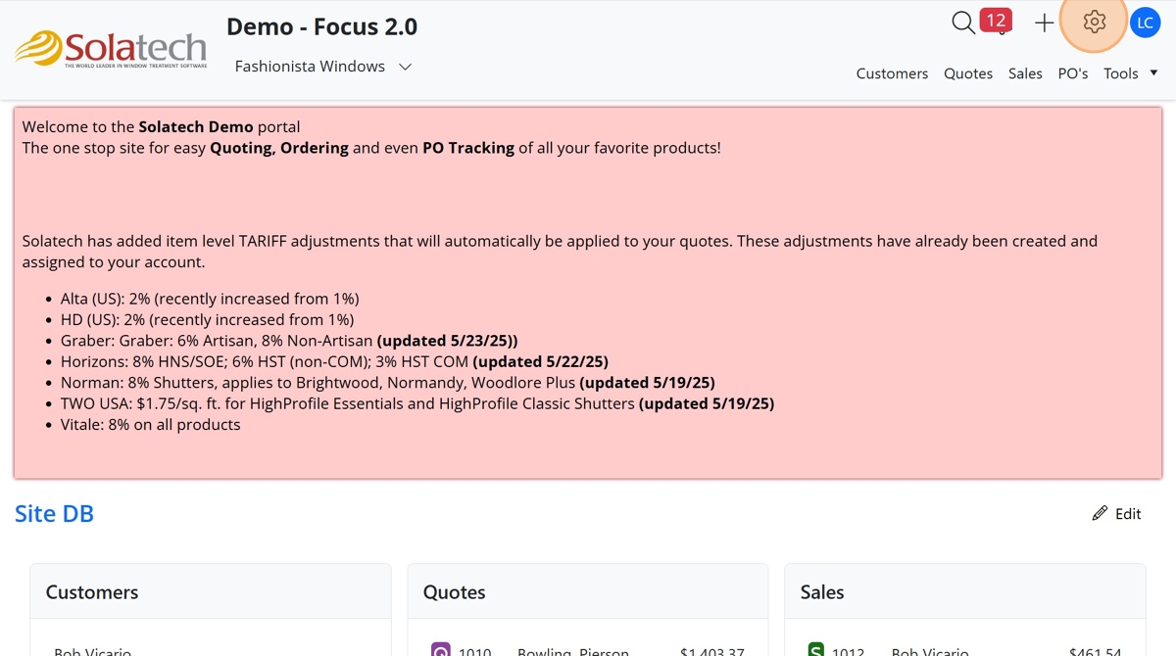Select the Sales card heading
The image size is (1176, 656).
(x=821, y=592)
